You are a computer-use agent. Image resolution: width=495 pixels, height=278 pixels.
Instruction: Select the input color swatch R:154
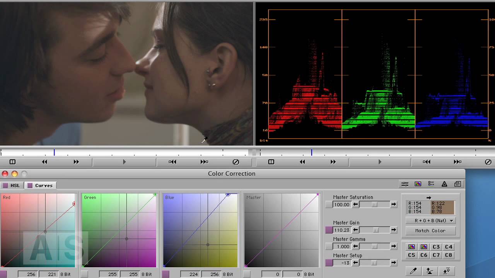pyautogui.click(x=419, y=207)
